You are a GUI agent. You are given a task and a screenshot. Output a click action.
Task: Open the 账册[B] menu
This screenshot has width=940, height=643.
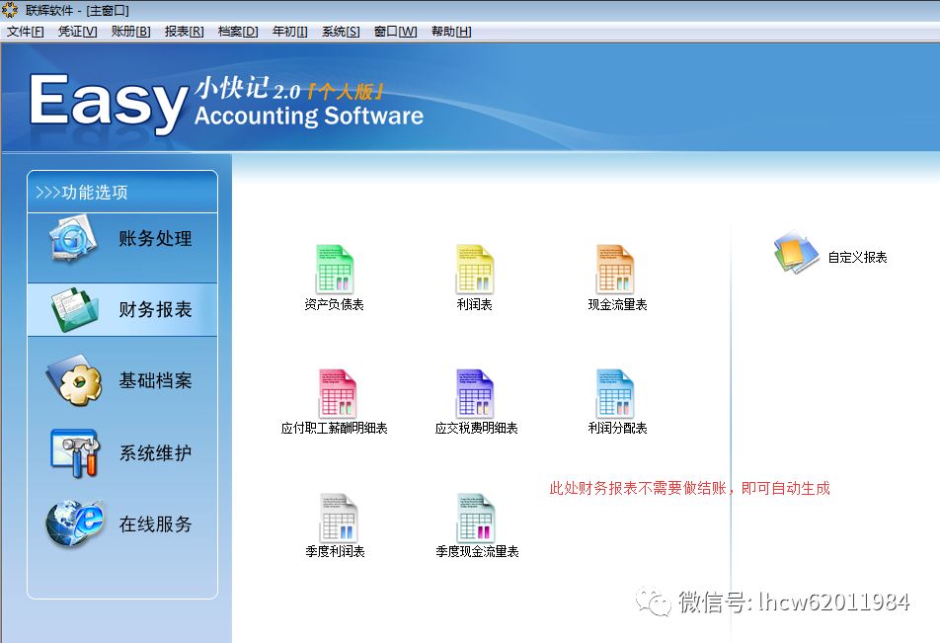[x=130, y=32]
